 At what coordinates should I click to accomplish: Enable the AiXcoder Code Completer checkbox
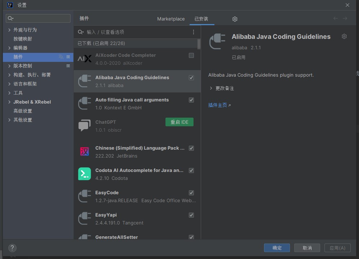click(191, 55)
